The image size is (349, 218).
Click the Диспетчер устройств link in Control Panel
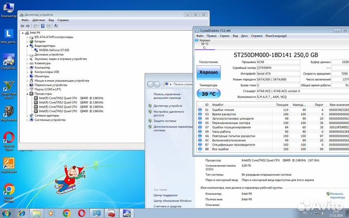[168, 105]
